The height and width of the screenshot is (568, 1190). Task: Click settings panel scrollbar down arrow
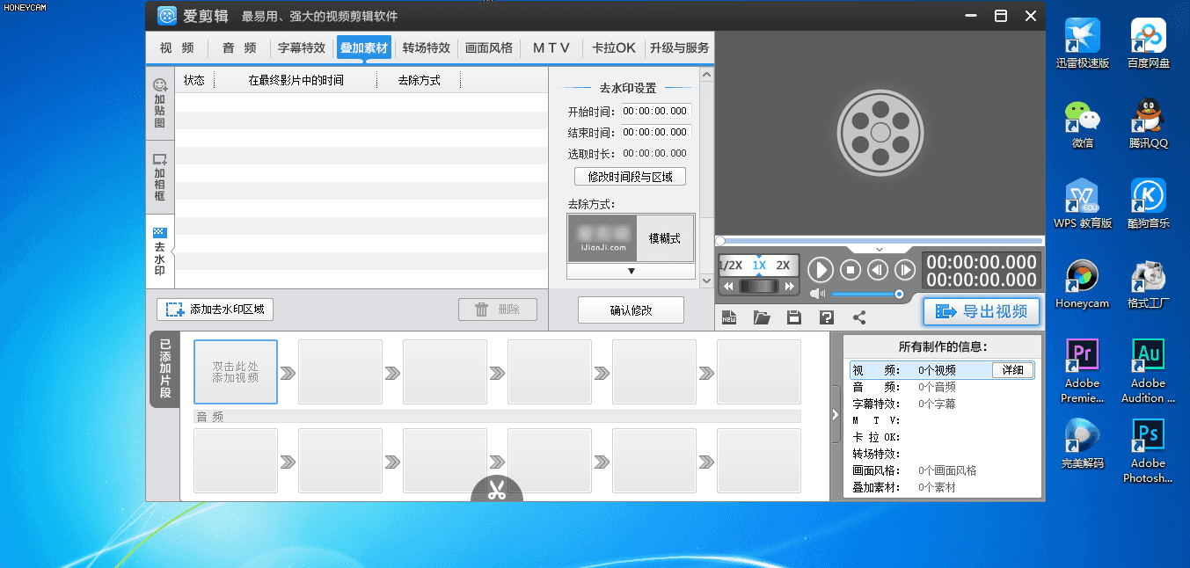pyautogui.click(x=705, y=280)
